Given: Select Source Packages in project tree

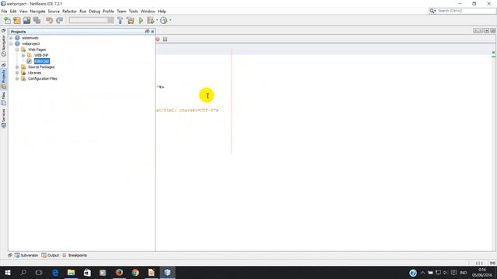Looking at the screenshot, I should click(x=41, y=67).
